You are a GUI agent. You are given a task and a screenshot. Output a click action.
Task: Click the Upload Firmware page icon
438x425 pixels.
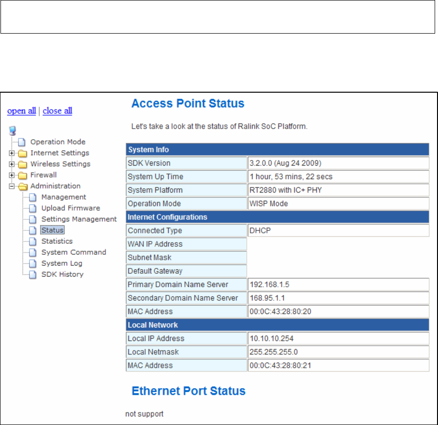[33, 208]
